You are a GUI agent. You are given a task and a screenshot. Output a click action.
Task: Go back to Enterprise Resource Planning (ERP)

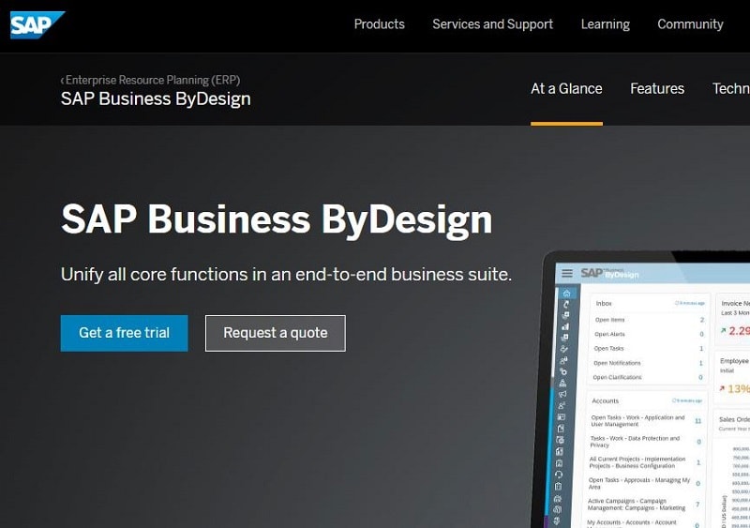(150, 80)
